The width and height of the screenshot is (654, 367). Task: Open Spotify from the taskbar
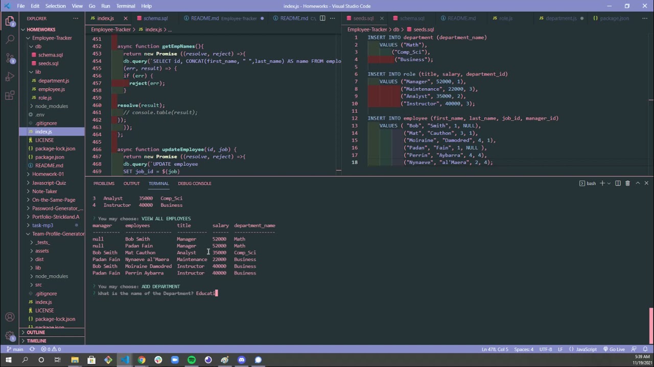[x=192, y=360]
